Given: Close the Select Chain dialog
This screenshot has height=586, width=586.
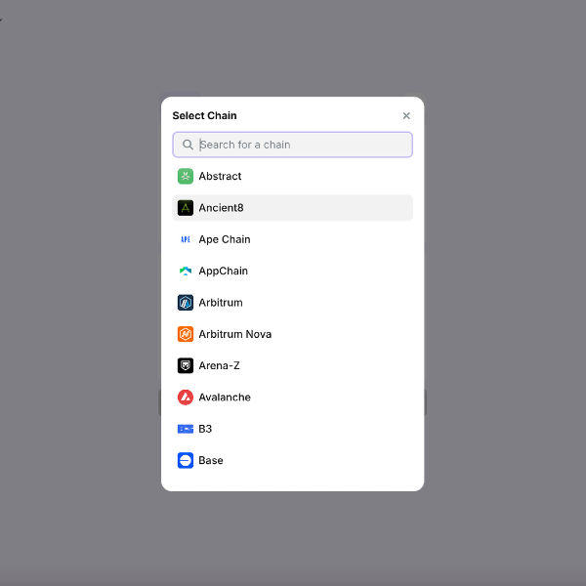Looking at the screenshot, I should click(x=406, y=116).
